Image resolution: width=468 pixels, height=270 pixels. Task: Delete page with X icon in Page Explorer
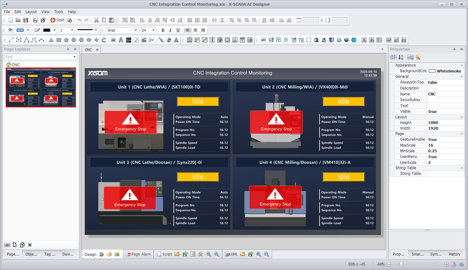pos(30,245)
